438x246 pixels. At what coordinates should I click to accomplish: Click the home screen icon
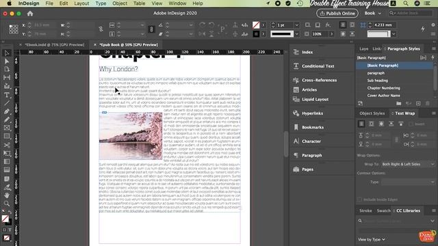(x=30, y=14)
